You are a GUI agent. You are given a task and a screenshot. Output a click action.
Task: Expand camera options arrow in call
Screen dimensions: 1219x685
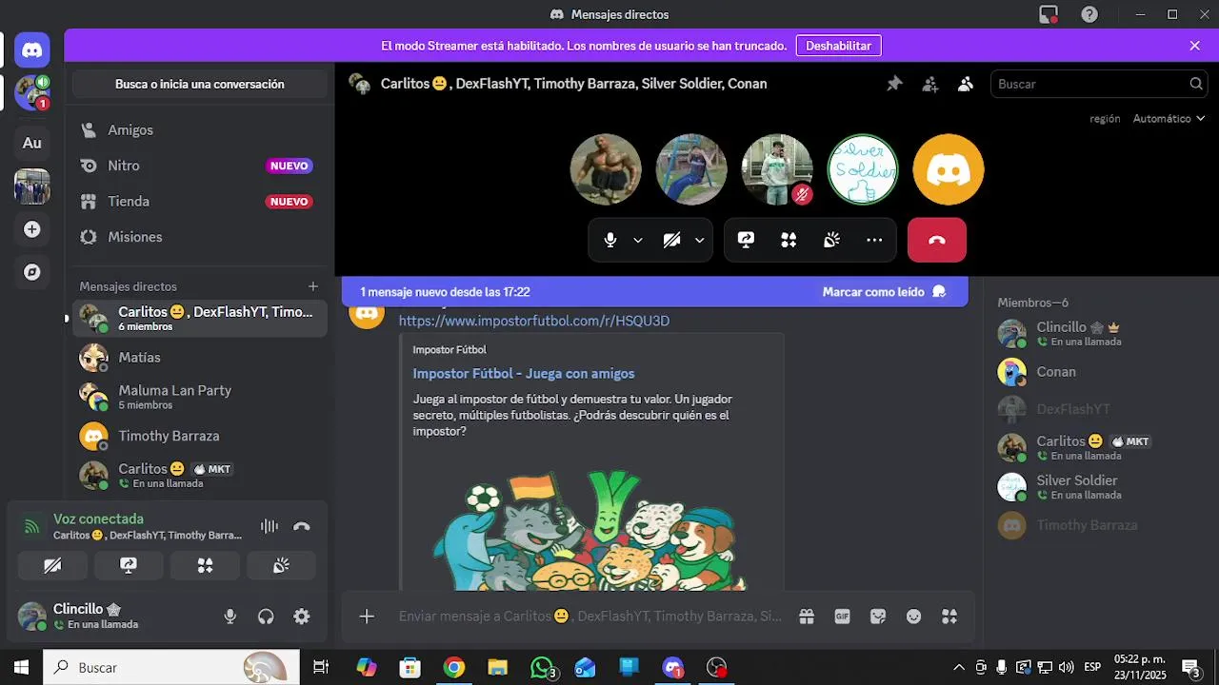tap(699, 240)
